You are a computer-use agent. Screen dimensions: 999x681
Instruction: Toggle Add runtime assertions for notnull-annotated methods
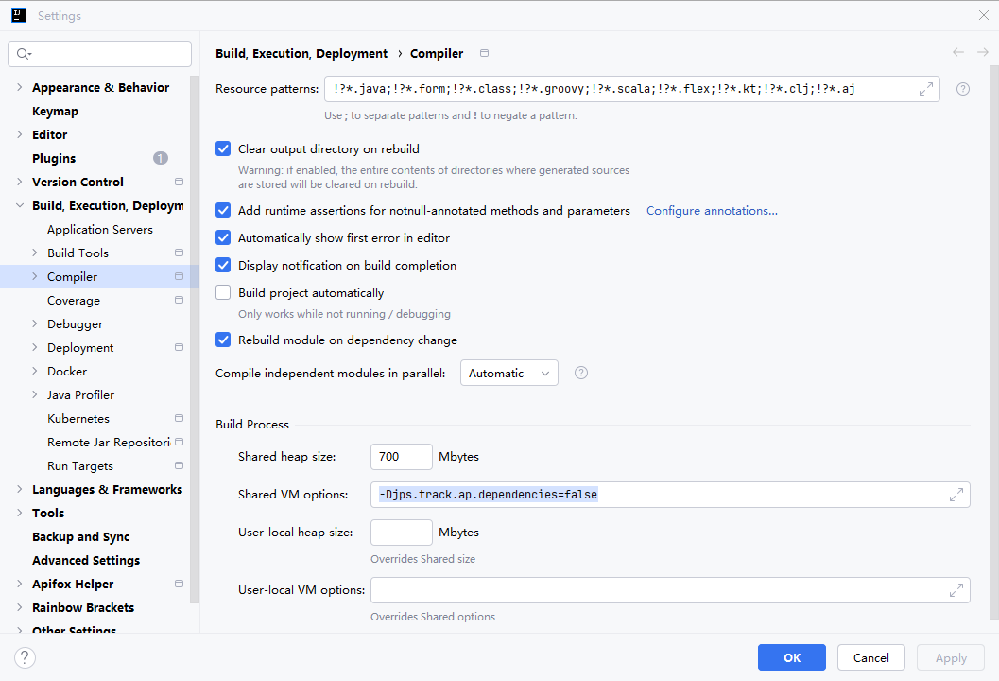pos(223,210)
